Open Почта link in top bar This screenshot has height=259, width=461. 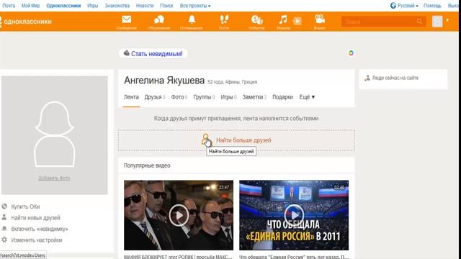(x=9, y=6)
